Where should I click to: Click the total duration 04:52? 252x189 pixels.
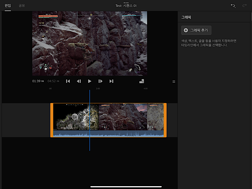click(x=53, y=81)
